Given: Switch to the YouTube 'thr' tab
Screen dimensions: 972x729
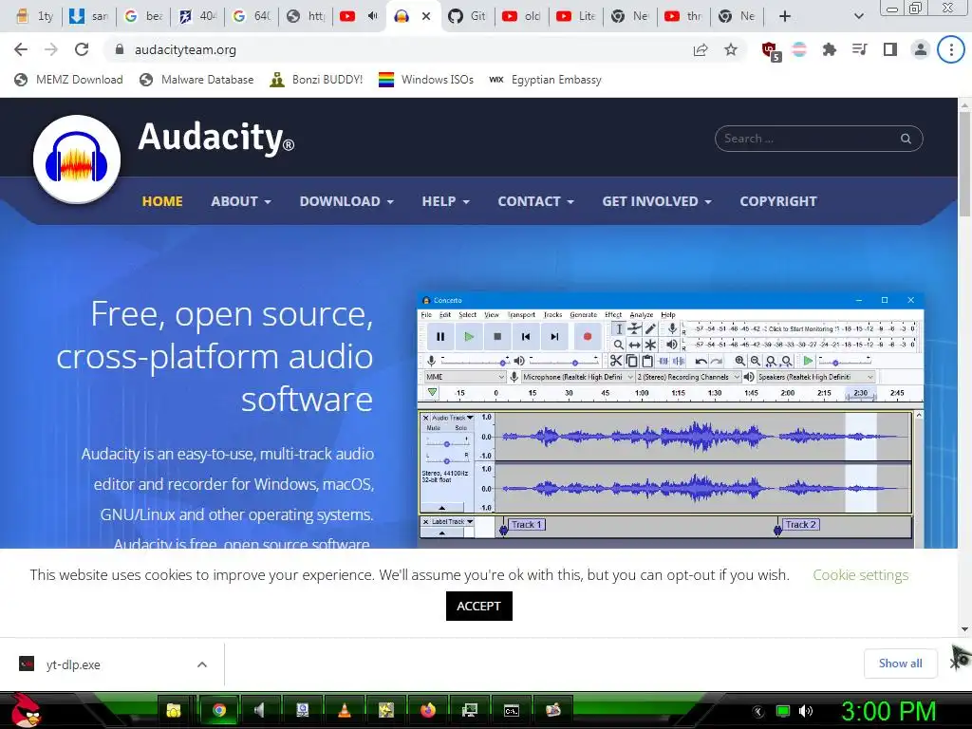Looking at the screenshot, I should (683, 16).
